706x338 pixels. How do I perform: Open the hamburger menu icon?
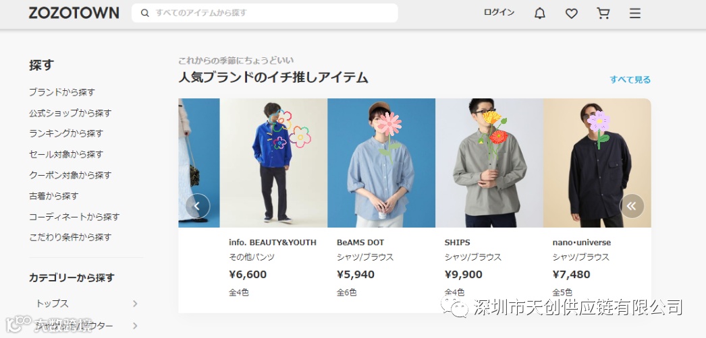tap(635, 13)
